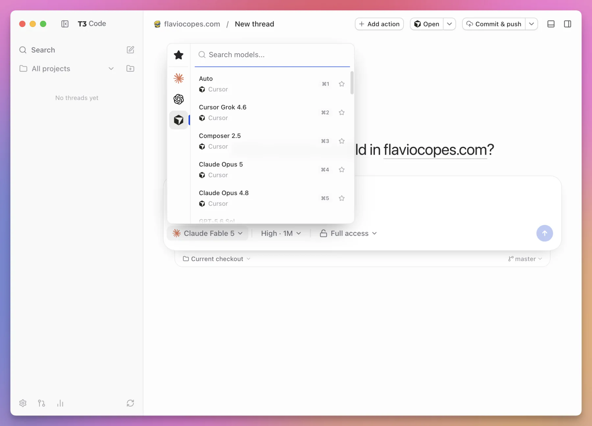Viewport: 592px width, 426px height.
Task: Favorite the Claude Opus 4.8 star
Action: pos(342,198)
